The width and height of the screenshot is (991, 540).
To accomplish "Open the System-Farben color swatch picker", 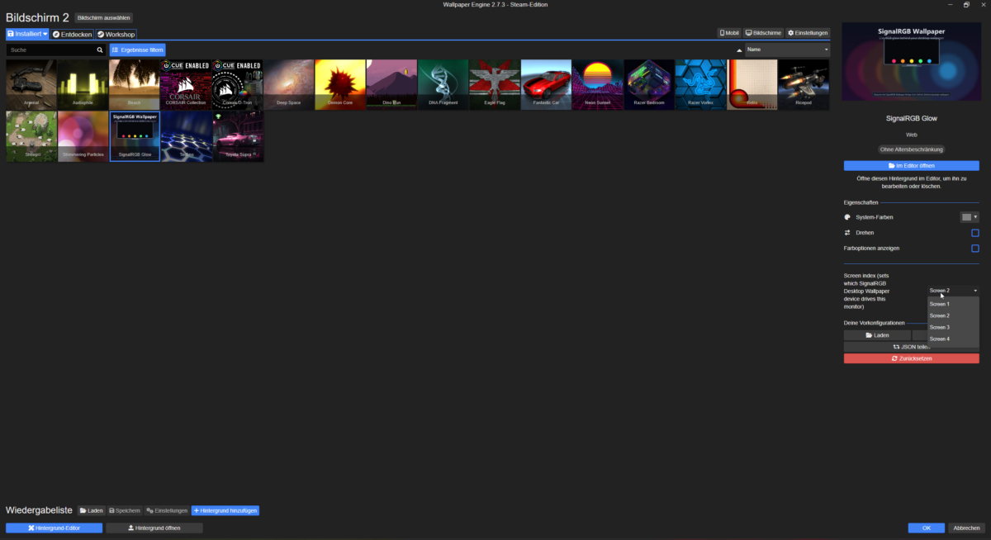I will pyautogui.click(x=970, y=217).
